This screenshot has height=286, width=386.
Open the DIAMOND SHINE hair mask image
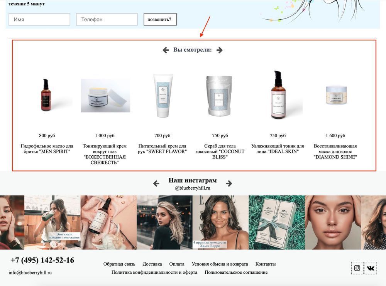[336, 95]
